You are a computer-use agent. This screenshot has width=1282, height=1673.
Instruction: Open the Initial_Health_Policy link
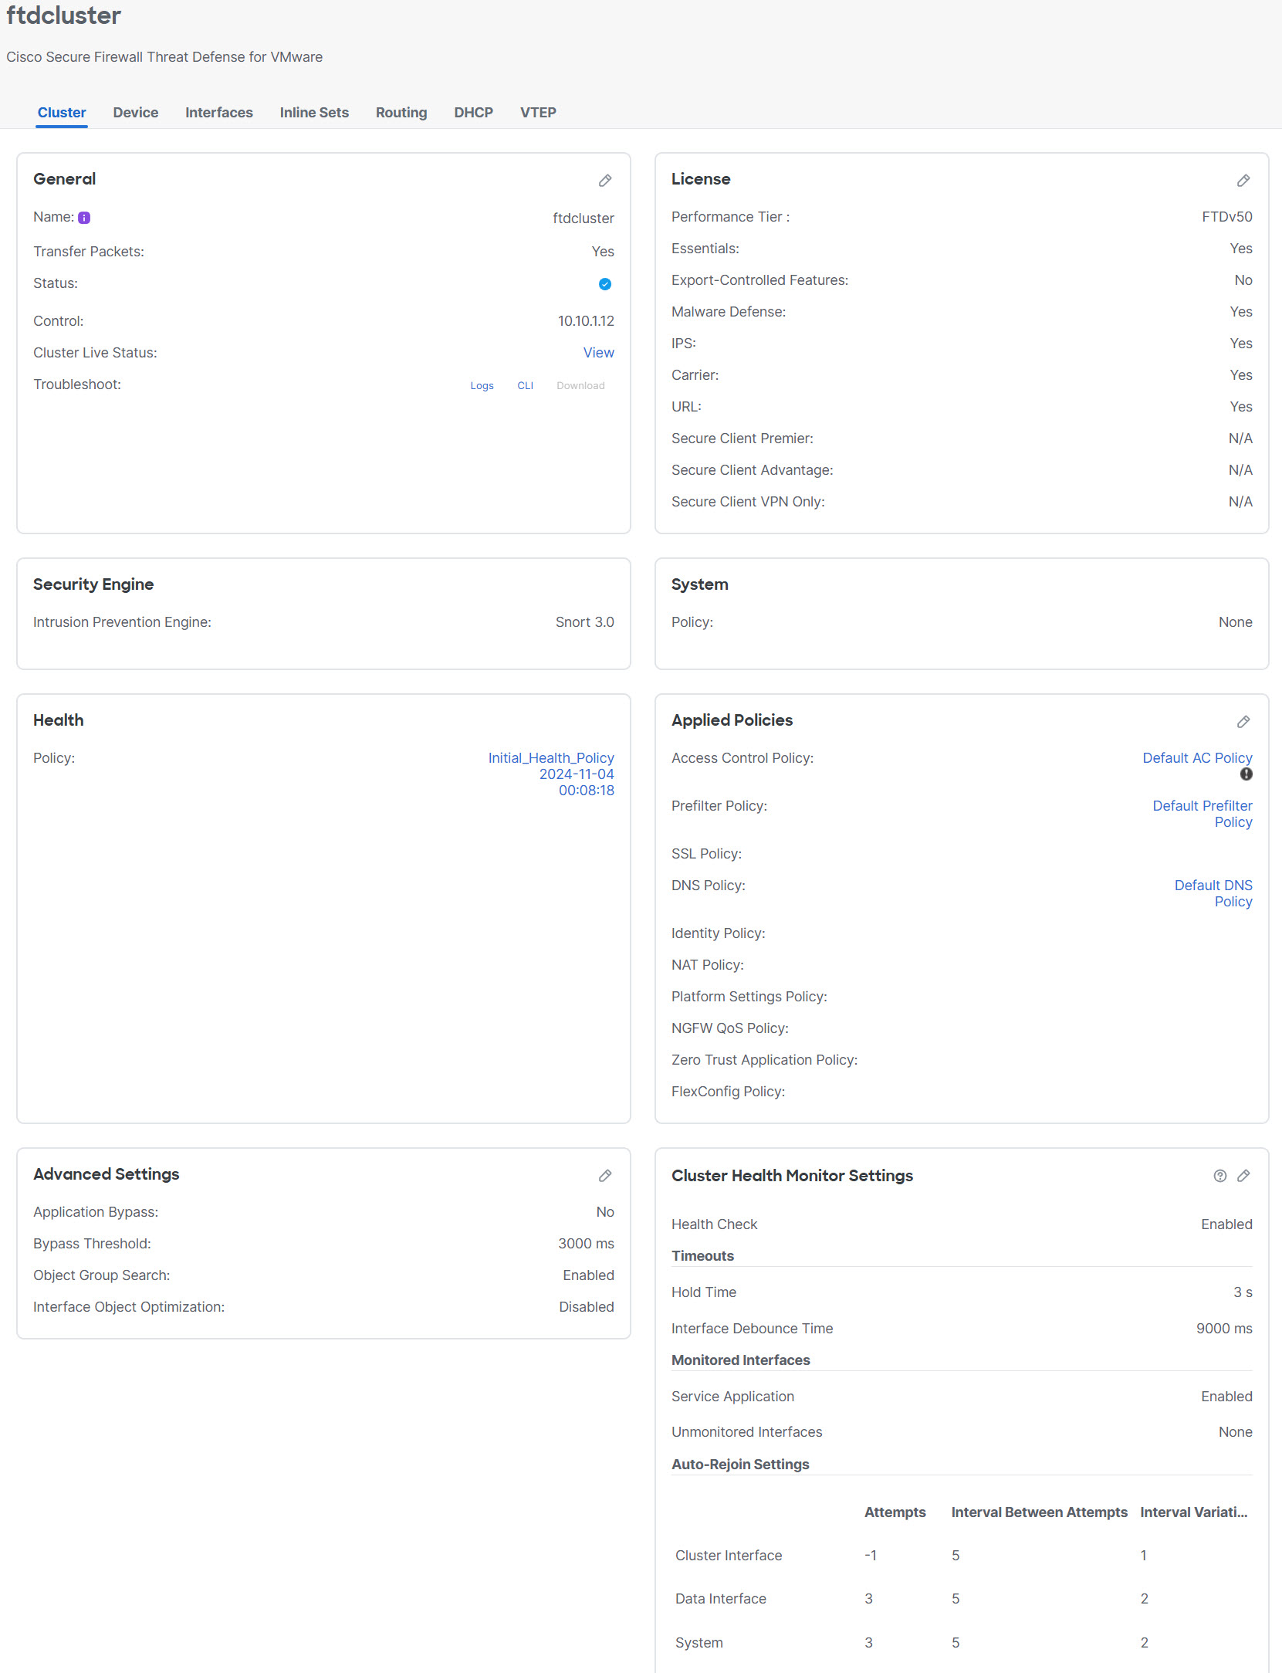550,757
